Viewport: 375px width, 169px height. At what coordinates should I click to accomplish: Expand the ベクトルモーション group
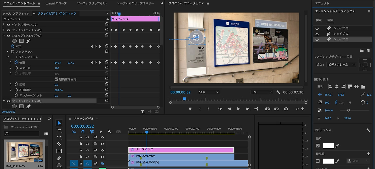point(4,24)
